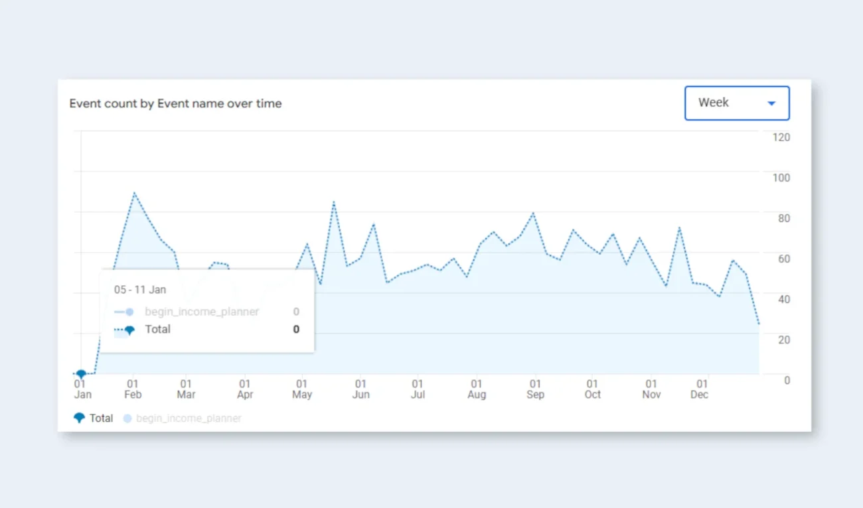The image size is (863, 508).
Task: Toggle the Total series in the legend
Action: pyautogui.click(x=93, y=418)
